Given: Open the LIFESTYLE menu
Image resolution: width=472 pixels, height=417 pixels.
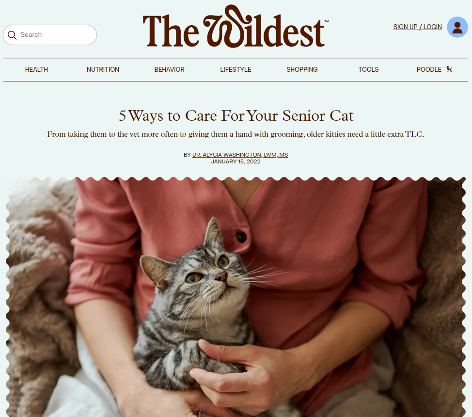Looking at the screenshot, I should click(x=236, y=70).
